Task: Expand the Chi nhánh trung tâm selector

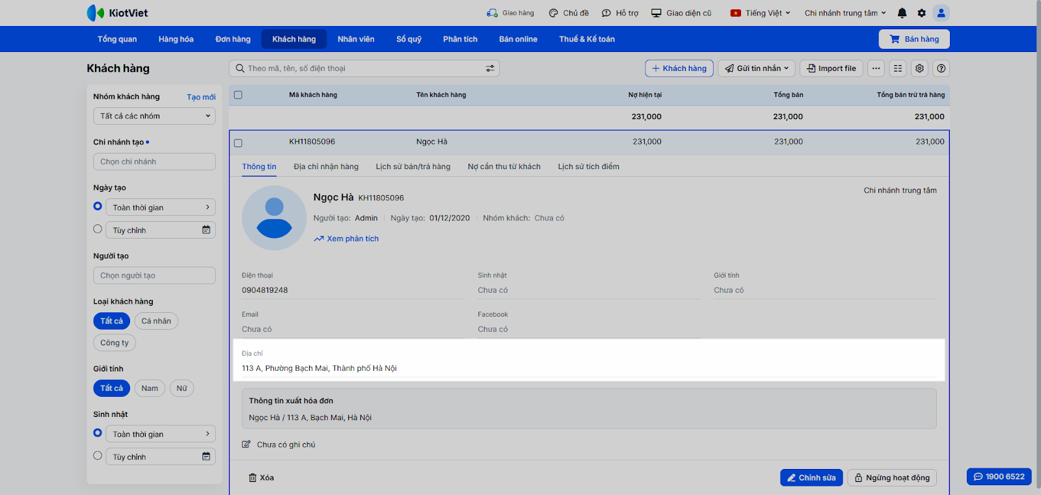Action: (845, 13)
